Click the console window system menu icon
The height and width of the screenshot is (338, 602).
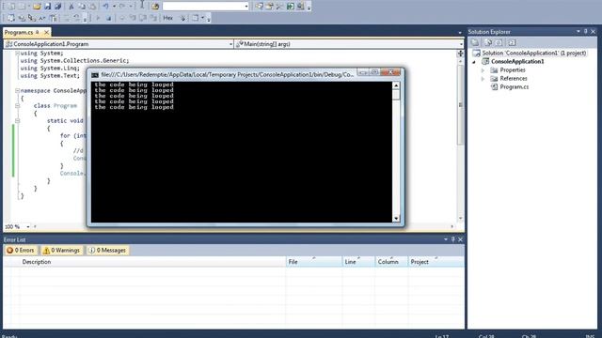point(95,75)
